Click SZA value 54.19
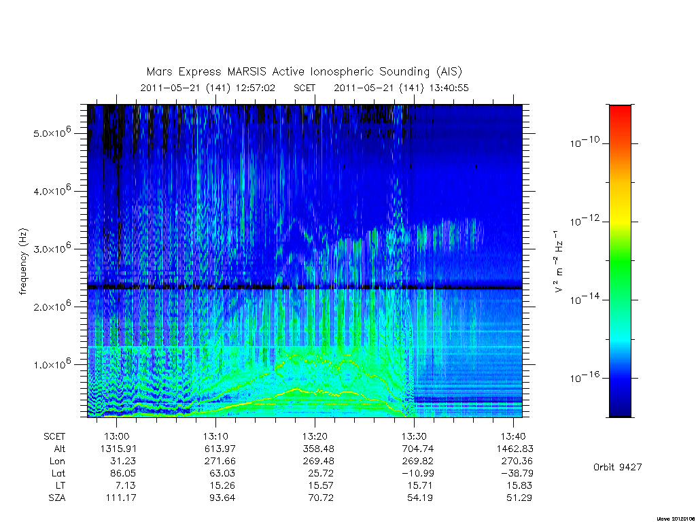The width and height of the screenshot is (696, 522). 420,498
